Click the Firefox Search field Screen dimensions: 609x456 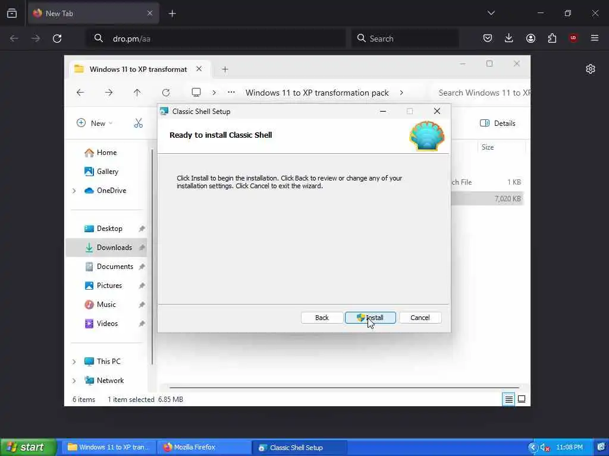coord(405,39)
